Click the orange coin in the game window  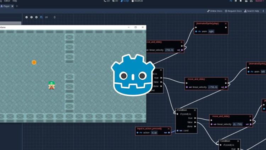click(x=34, y=63)
